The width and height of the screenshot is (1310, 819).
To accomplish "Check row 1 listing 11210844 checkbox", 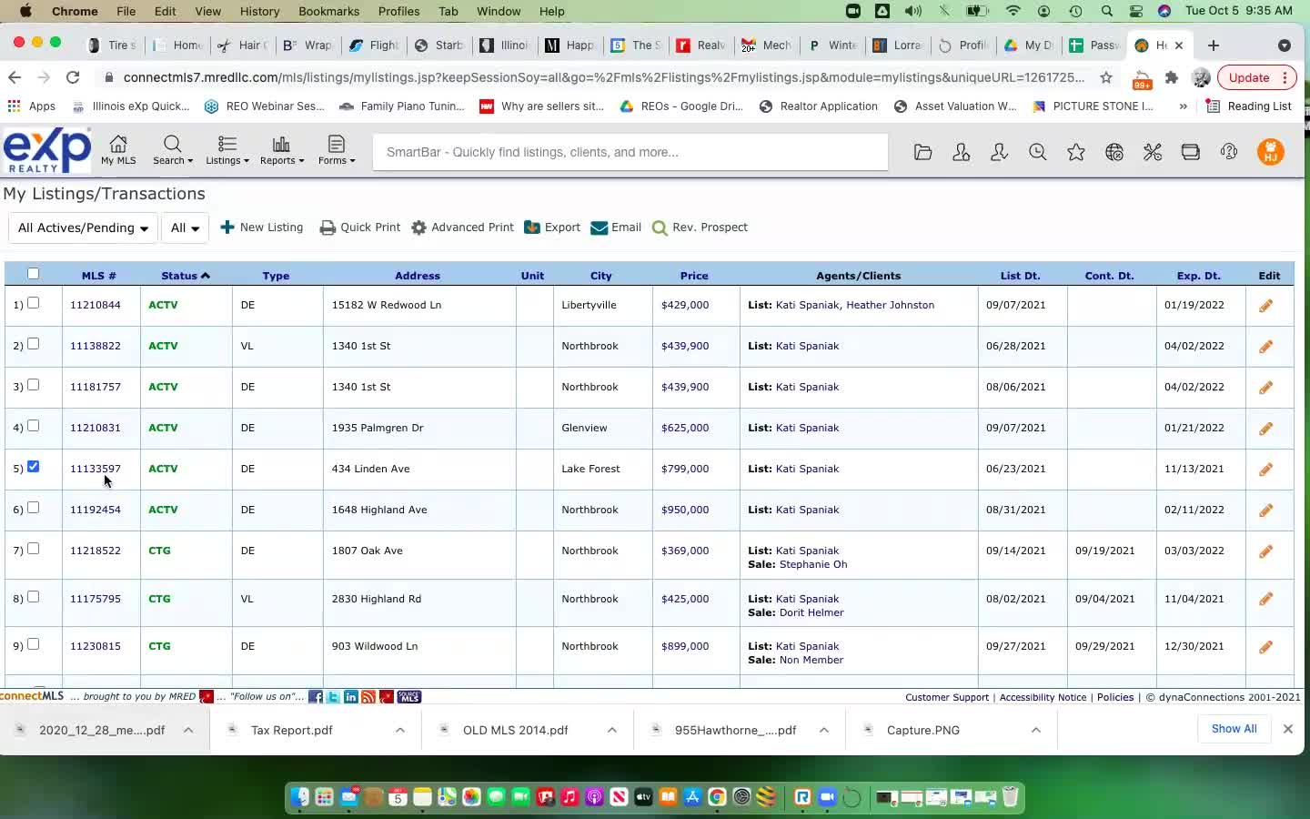I will pos(34,303).
